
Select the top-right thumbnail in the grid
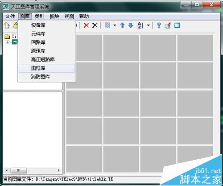[x=195, y=48]
